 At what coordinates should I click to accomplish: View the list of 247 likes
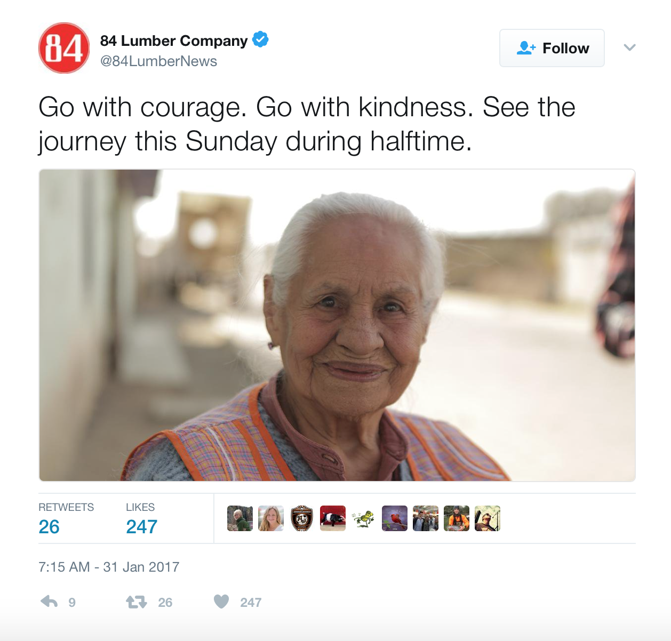click(x=141, y=518)
